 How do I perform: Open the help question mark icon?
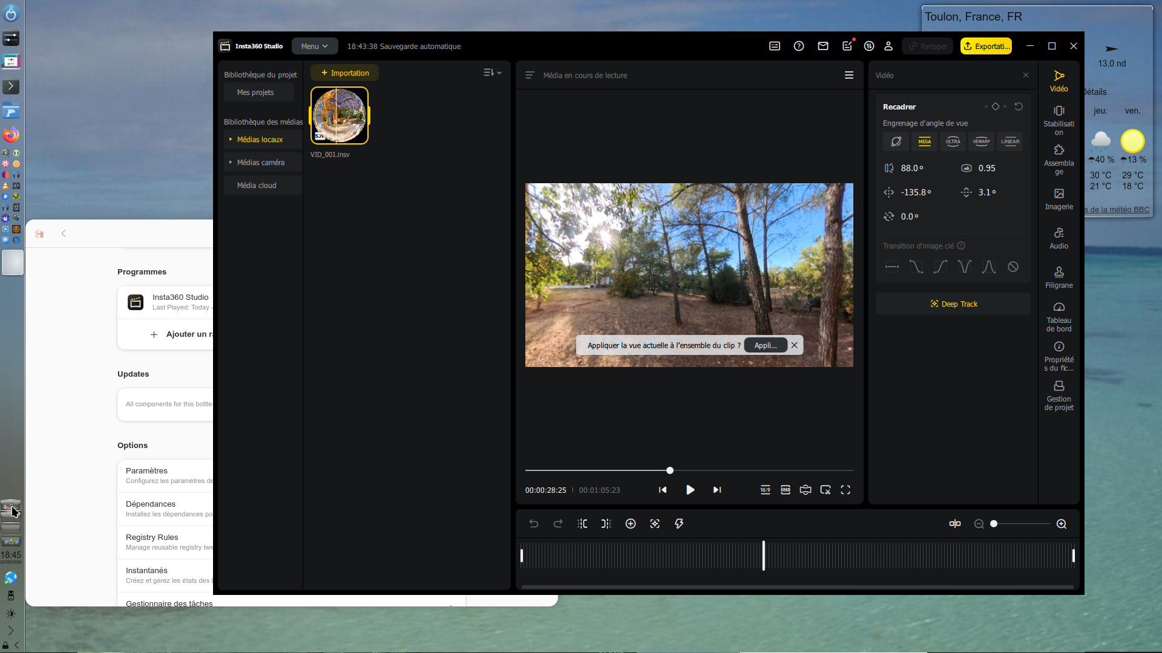pyautogui.click(x=799, y=46)
